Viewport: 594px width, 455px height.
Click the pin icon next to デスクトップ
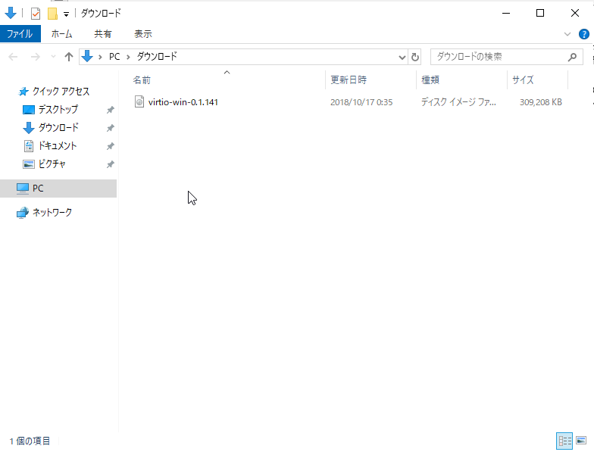tap(111, 110)
